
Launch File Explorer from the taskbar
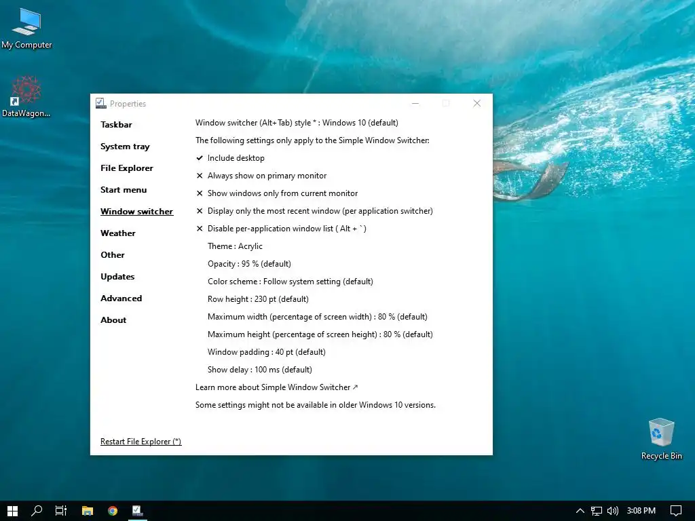88,511
